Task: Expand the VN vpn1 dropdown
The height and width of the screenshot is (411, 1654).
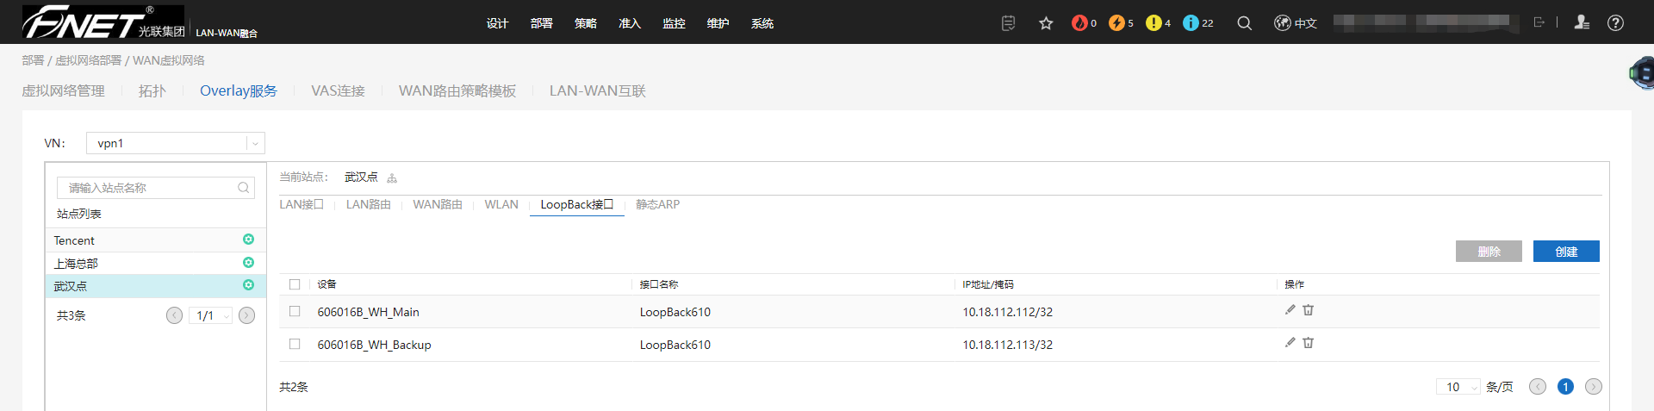Action: point(176,143)
